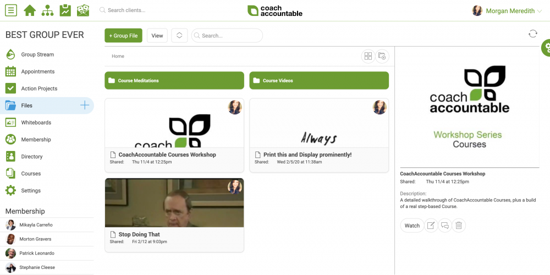This screenshot has width=550, height=275.
Task: Select the CoachAccountable Courses Workshop thumbnail card
Action: click(174, 123)
